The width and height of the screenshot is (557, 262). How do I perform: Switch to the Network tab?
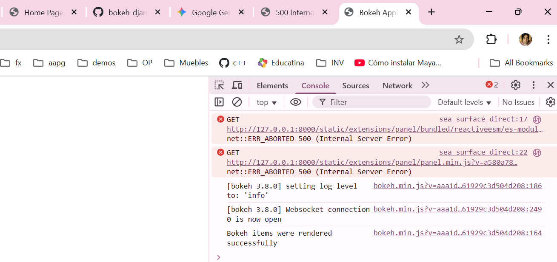tap(397, 86)
